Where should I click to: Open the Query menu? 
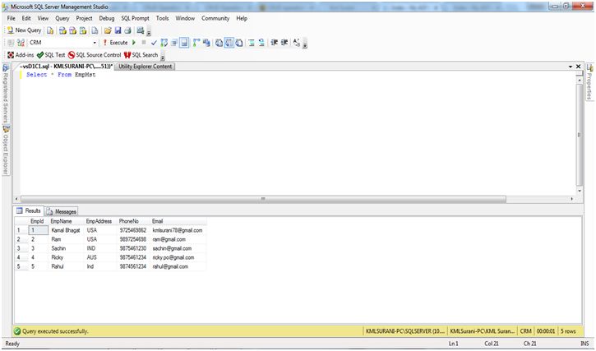[x=62, y=18]
